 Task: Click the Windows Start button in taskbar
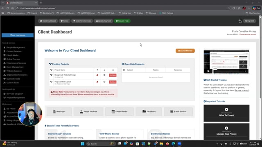click(83, 144)
